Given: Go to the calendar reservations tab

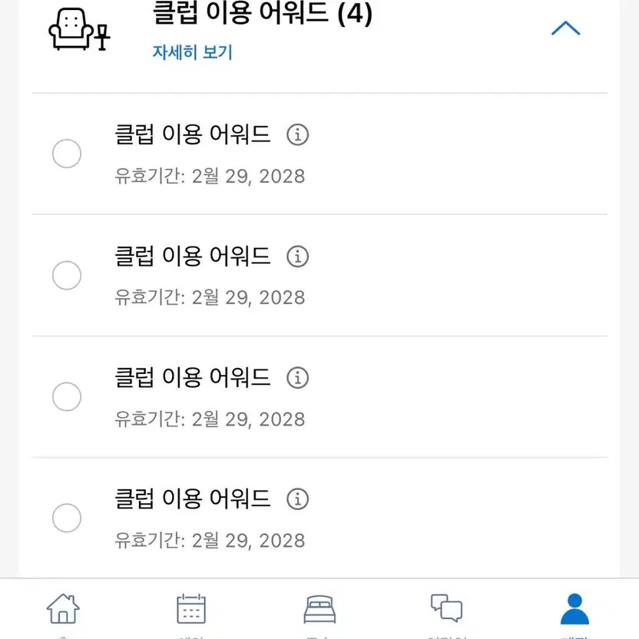Looking at the screenshot, I should [x=191, y=609].
